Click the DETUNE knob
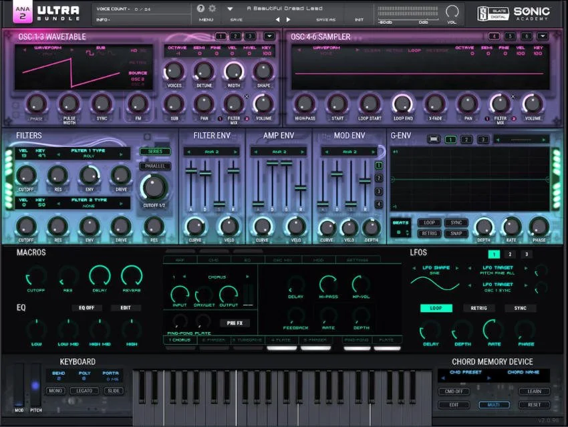 (204, 72)
